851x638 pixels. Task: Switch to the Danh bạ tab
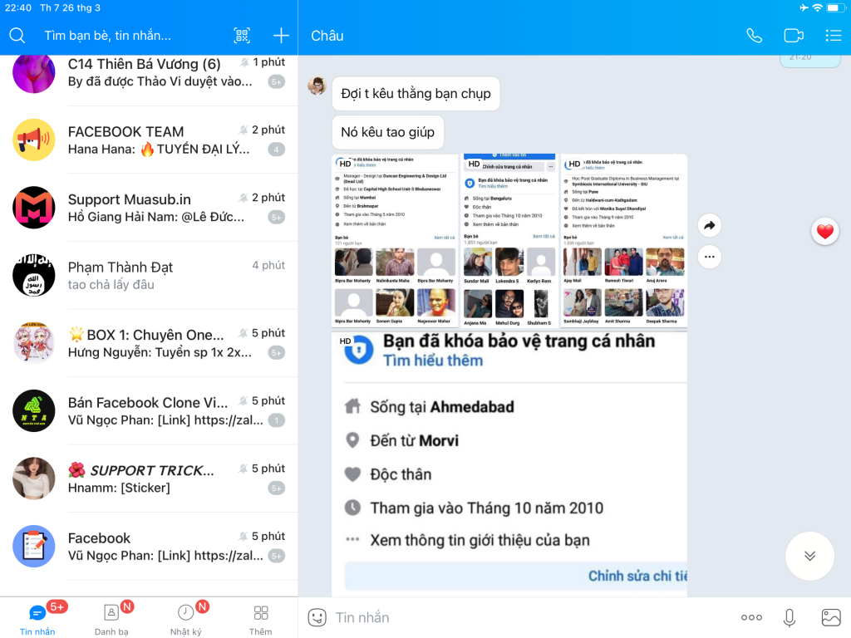tap(111, 618)
